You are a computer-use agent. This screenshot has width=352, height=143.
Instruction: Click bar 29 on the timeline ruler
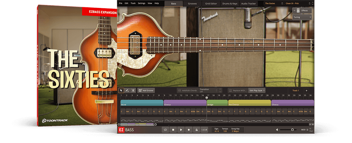click(x=272, y=96)
